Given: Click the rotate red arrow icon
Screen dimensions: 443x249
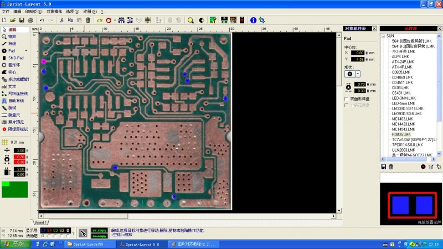Looking at the screenshot, I should [109, 20].
